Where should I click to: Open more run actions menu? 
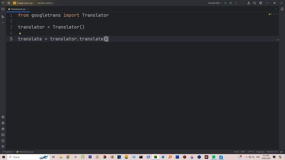tap(236, 3)
